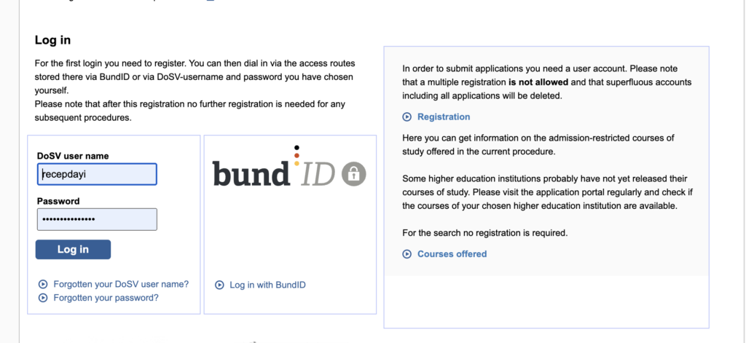Choose the Log in with BundID link
Image resolution: width=746 pixels, height=343 pixels.
(x=267, y=285)
